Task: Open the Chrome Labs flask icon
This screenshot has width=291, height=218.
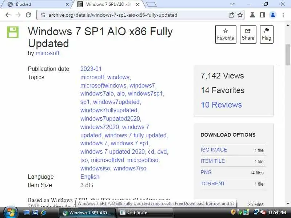Action: point(252,15)
